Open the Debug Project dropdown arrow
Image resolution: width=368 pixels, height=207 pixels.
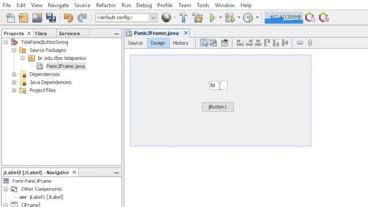[239, 18]
